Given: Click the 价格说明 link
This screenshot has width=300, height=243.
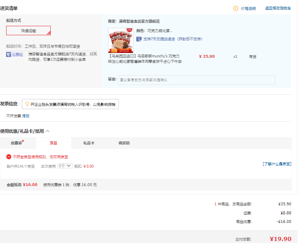Looking at the screenshot, I should click(x=248, y=8).
